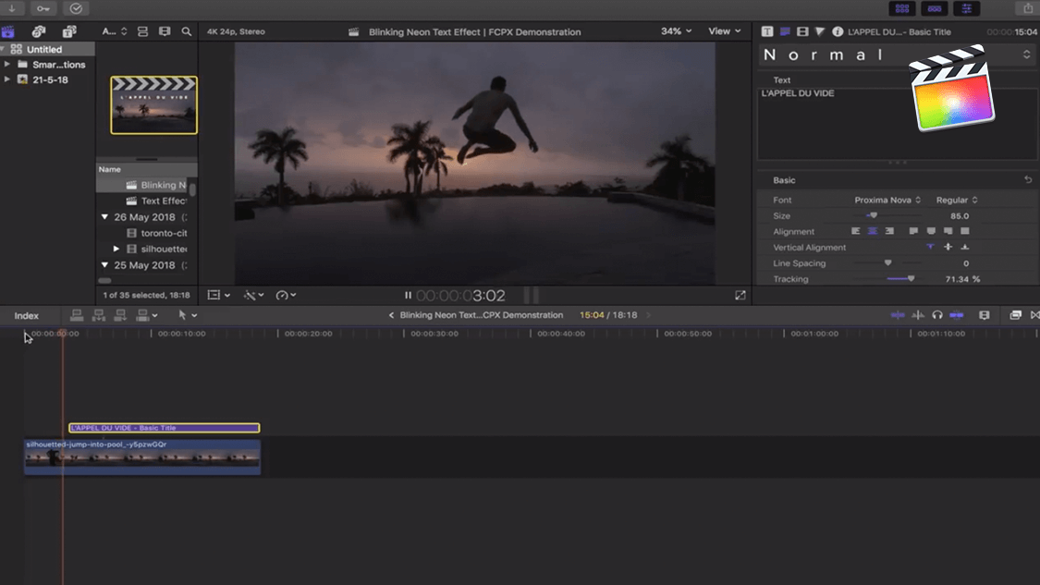Click the timeline Index button
Image resolution: width=1040 pixels, height=585 pixels.
26,316
